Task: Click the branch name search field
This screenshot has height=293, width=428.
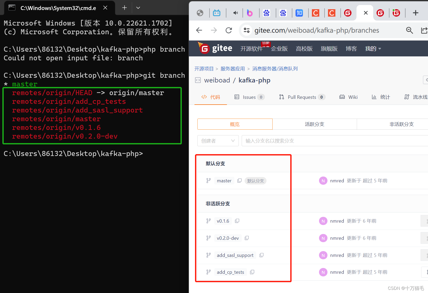Action: pyautogui.click(x=335, y=141)
